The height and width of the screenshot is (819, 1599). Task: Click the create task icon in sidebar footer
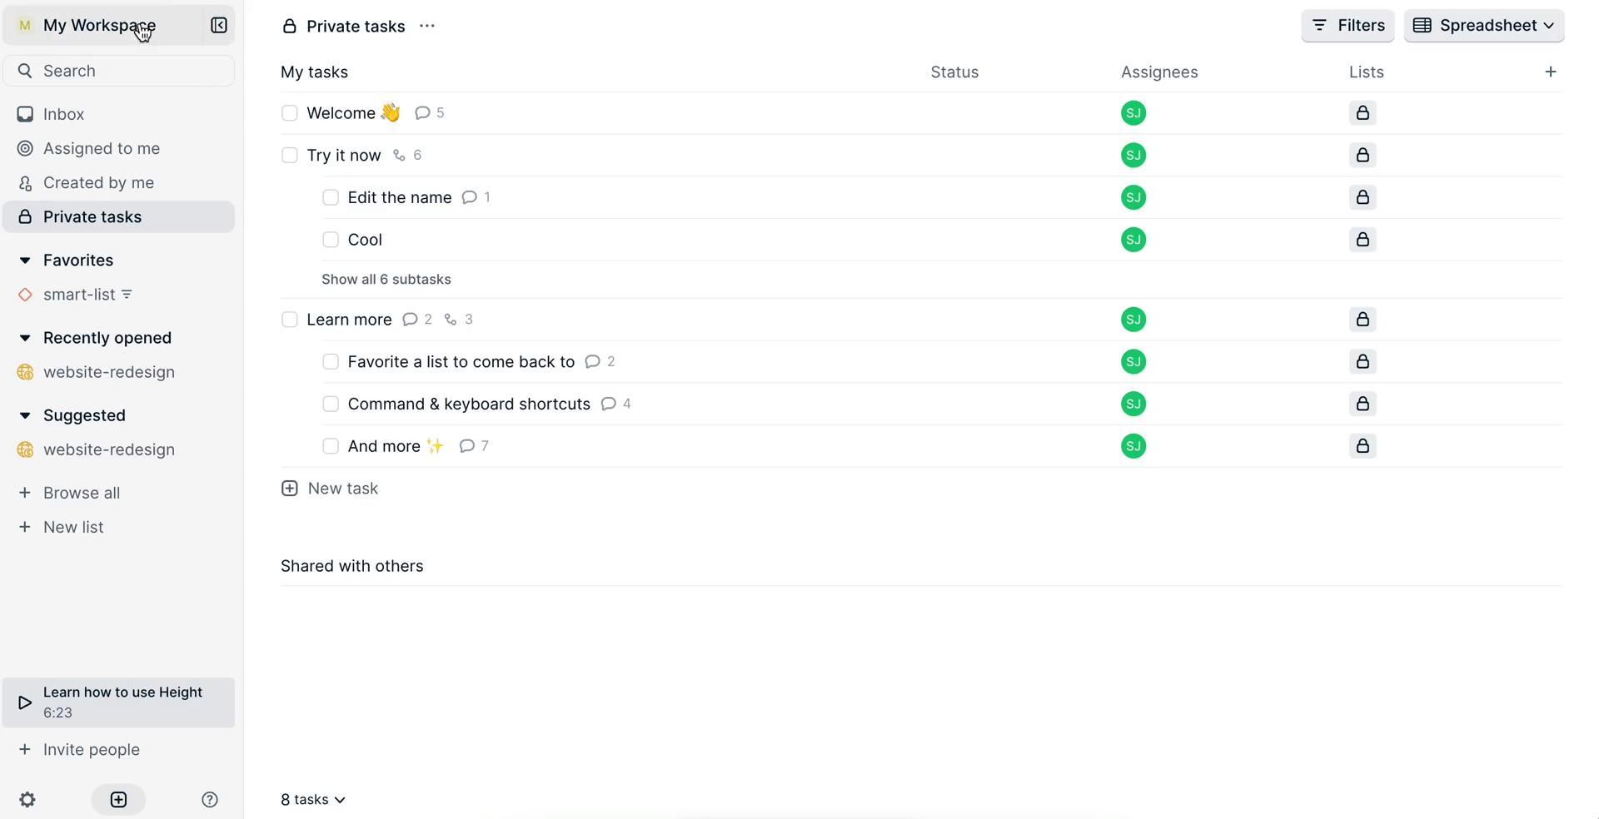118,800
